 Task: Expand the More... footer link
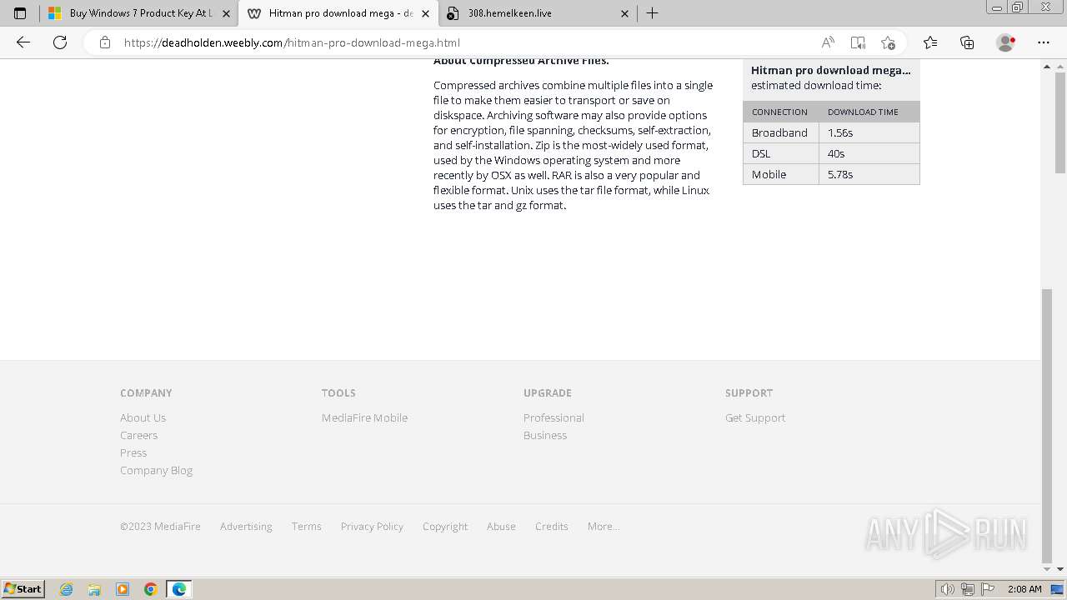(x=603, y=526)
